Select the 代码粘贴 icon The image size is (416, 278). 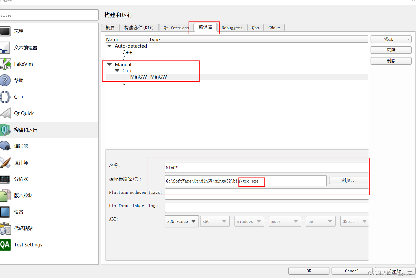click(5, 228)
